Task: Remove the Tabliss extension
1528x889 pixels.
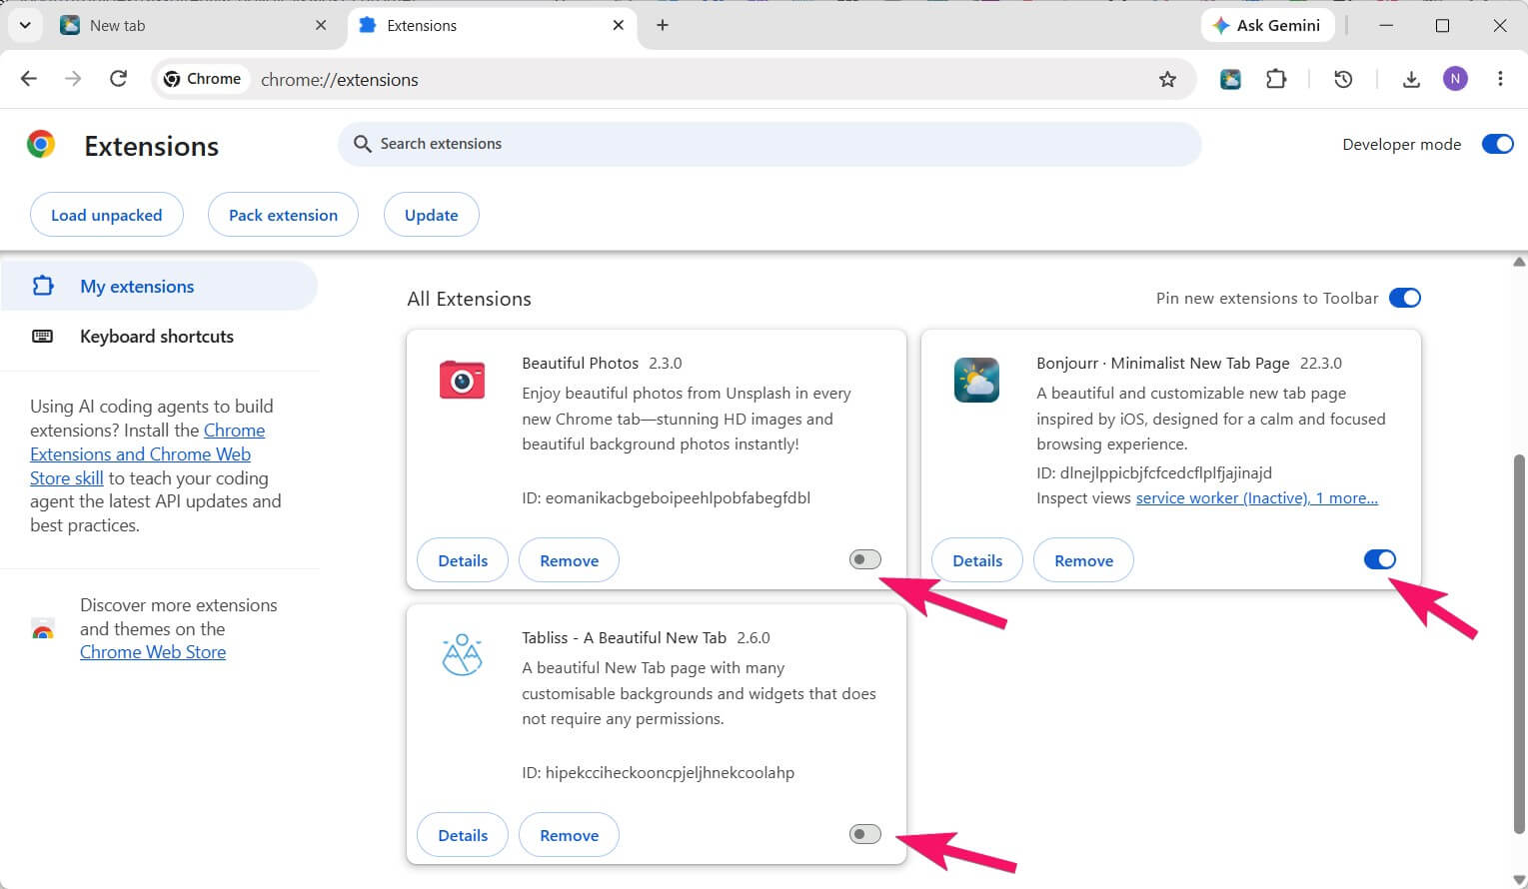Action: point(570,835)
